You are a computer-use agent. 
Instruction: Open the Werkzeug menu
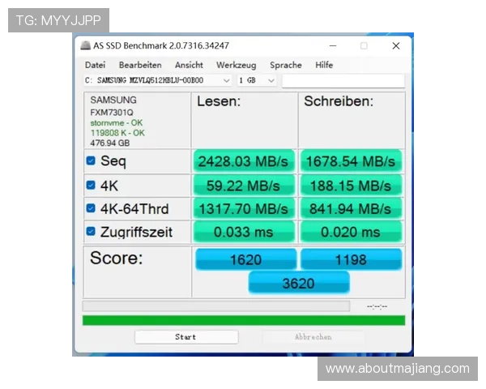point(237,65)
